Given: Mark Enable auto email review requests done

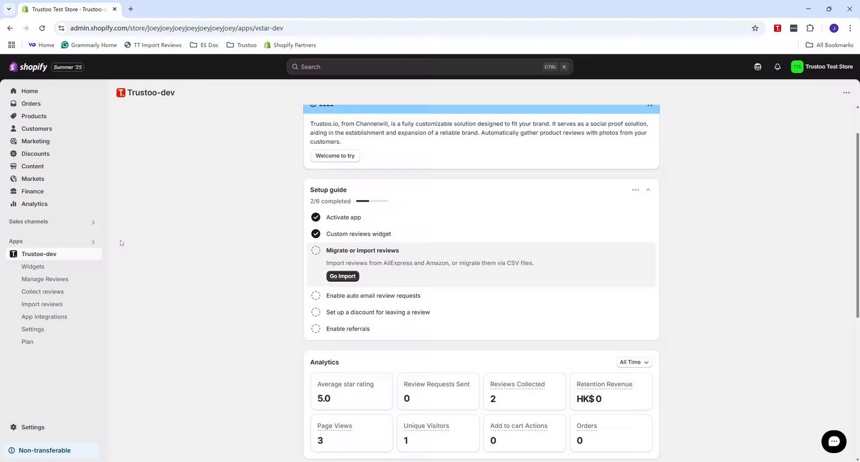Looking at the screenshot, I should pyautogui.click(x=315, y=296).
